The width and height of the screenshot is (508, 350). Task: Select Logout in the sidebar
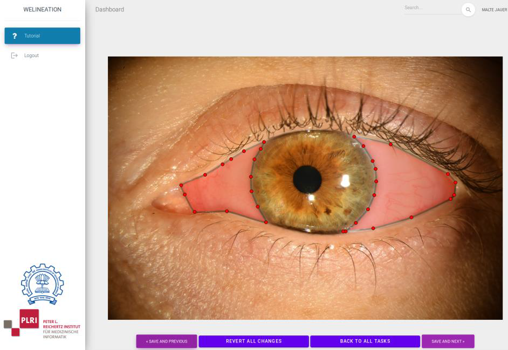[31, 55]
